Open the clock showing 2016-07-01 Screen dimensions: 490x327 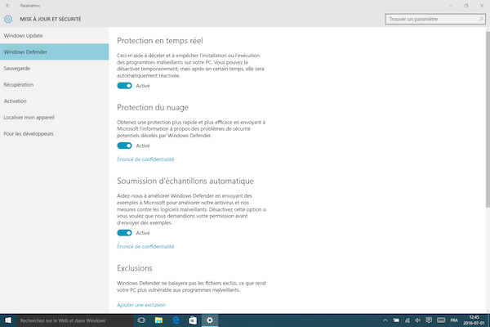click(x=474, y=320)
